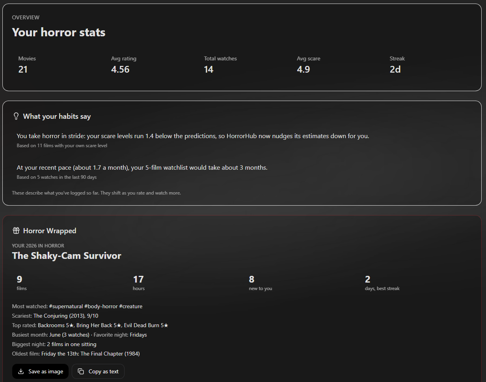Click the 9 films stat
486x382 pixels.
pyautogui.click(x=22, y=283)
